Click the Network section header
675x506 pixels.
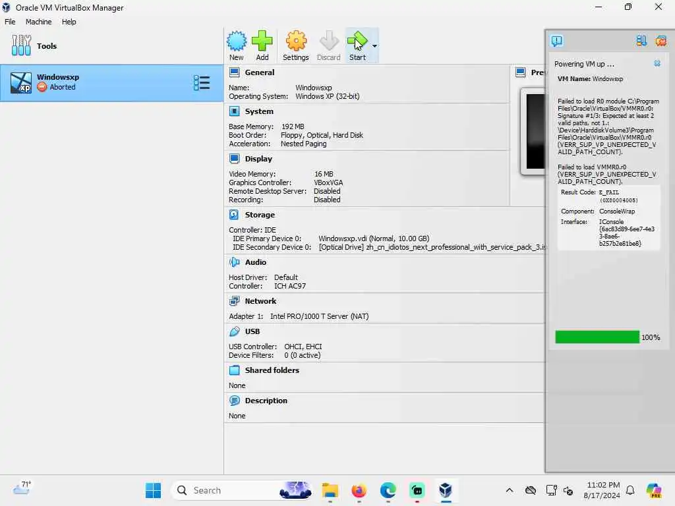coord(260,300)
